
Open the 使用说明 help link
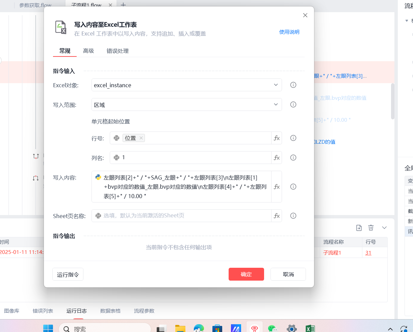pyautogui.click(x=289, y=32)
